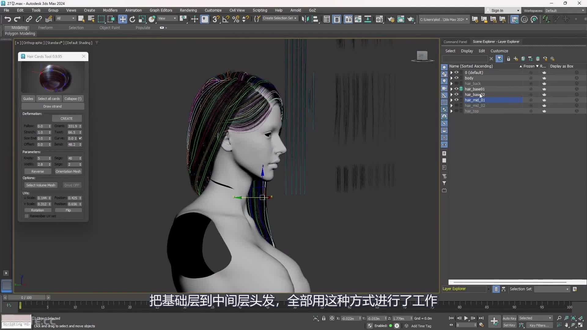Toggle the Angle Snap icon
This screenshot has height=330, width=587.
click(226, 19)
